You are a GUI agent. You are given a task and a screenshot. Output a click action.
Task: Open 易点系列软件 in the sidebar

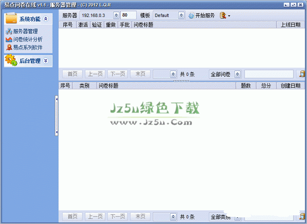coord(24,48)
